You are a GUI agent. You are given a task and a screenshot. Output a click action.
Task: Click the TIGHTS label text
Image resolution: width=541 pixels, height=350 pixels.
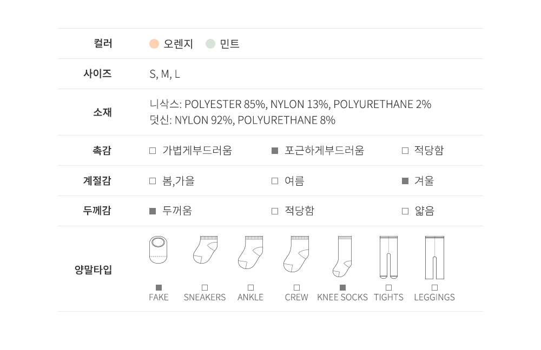[x=388, y=297]
